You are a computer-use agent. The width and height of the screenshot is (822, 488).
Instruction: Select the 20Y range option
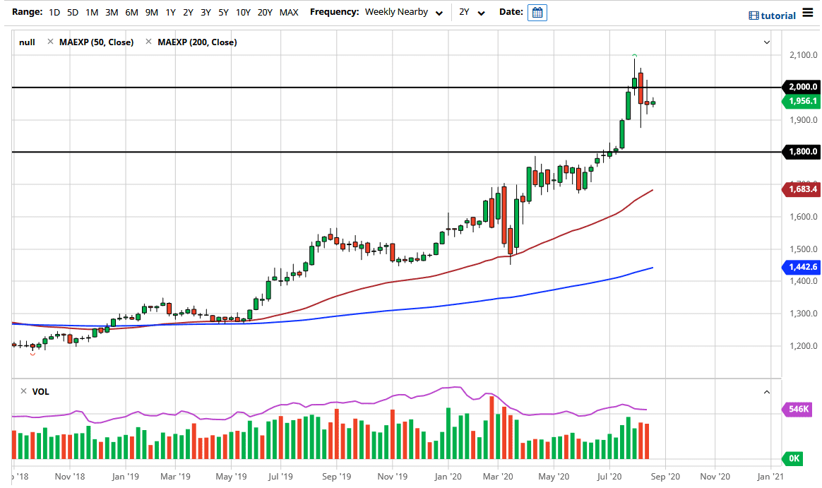pyautogui.click(x=266, y=13)
